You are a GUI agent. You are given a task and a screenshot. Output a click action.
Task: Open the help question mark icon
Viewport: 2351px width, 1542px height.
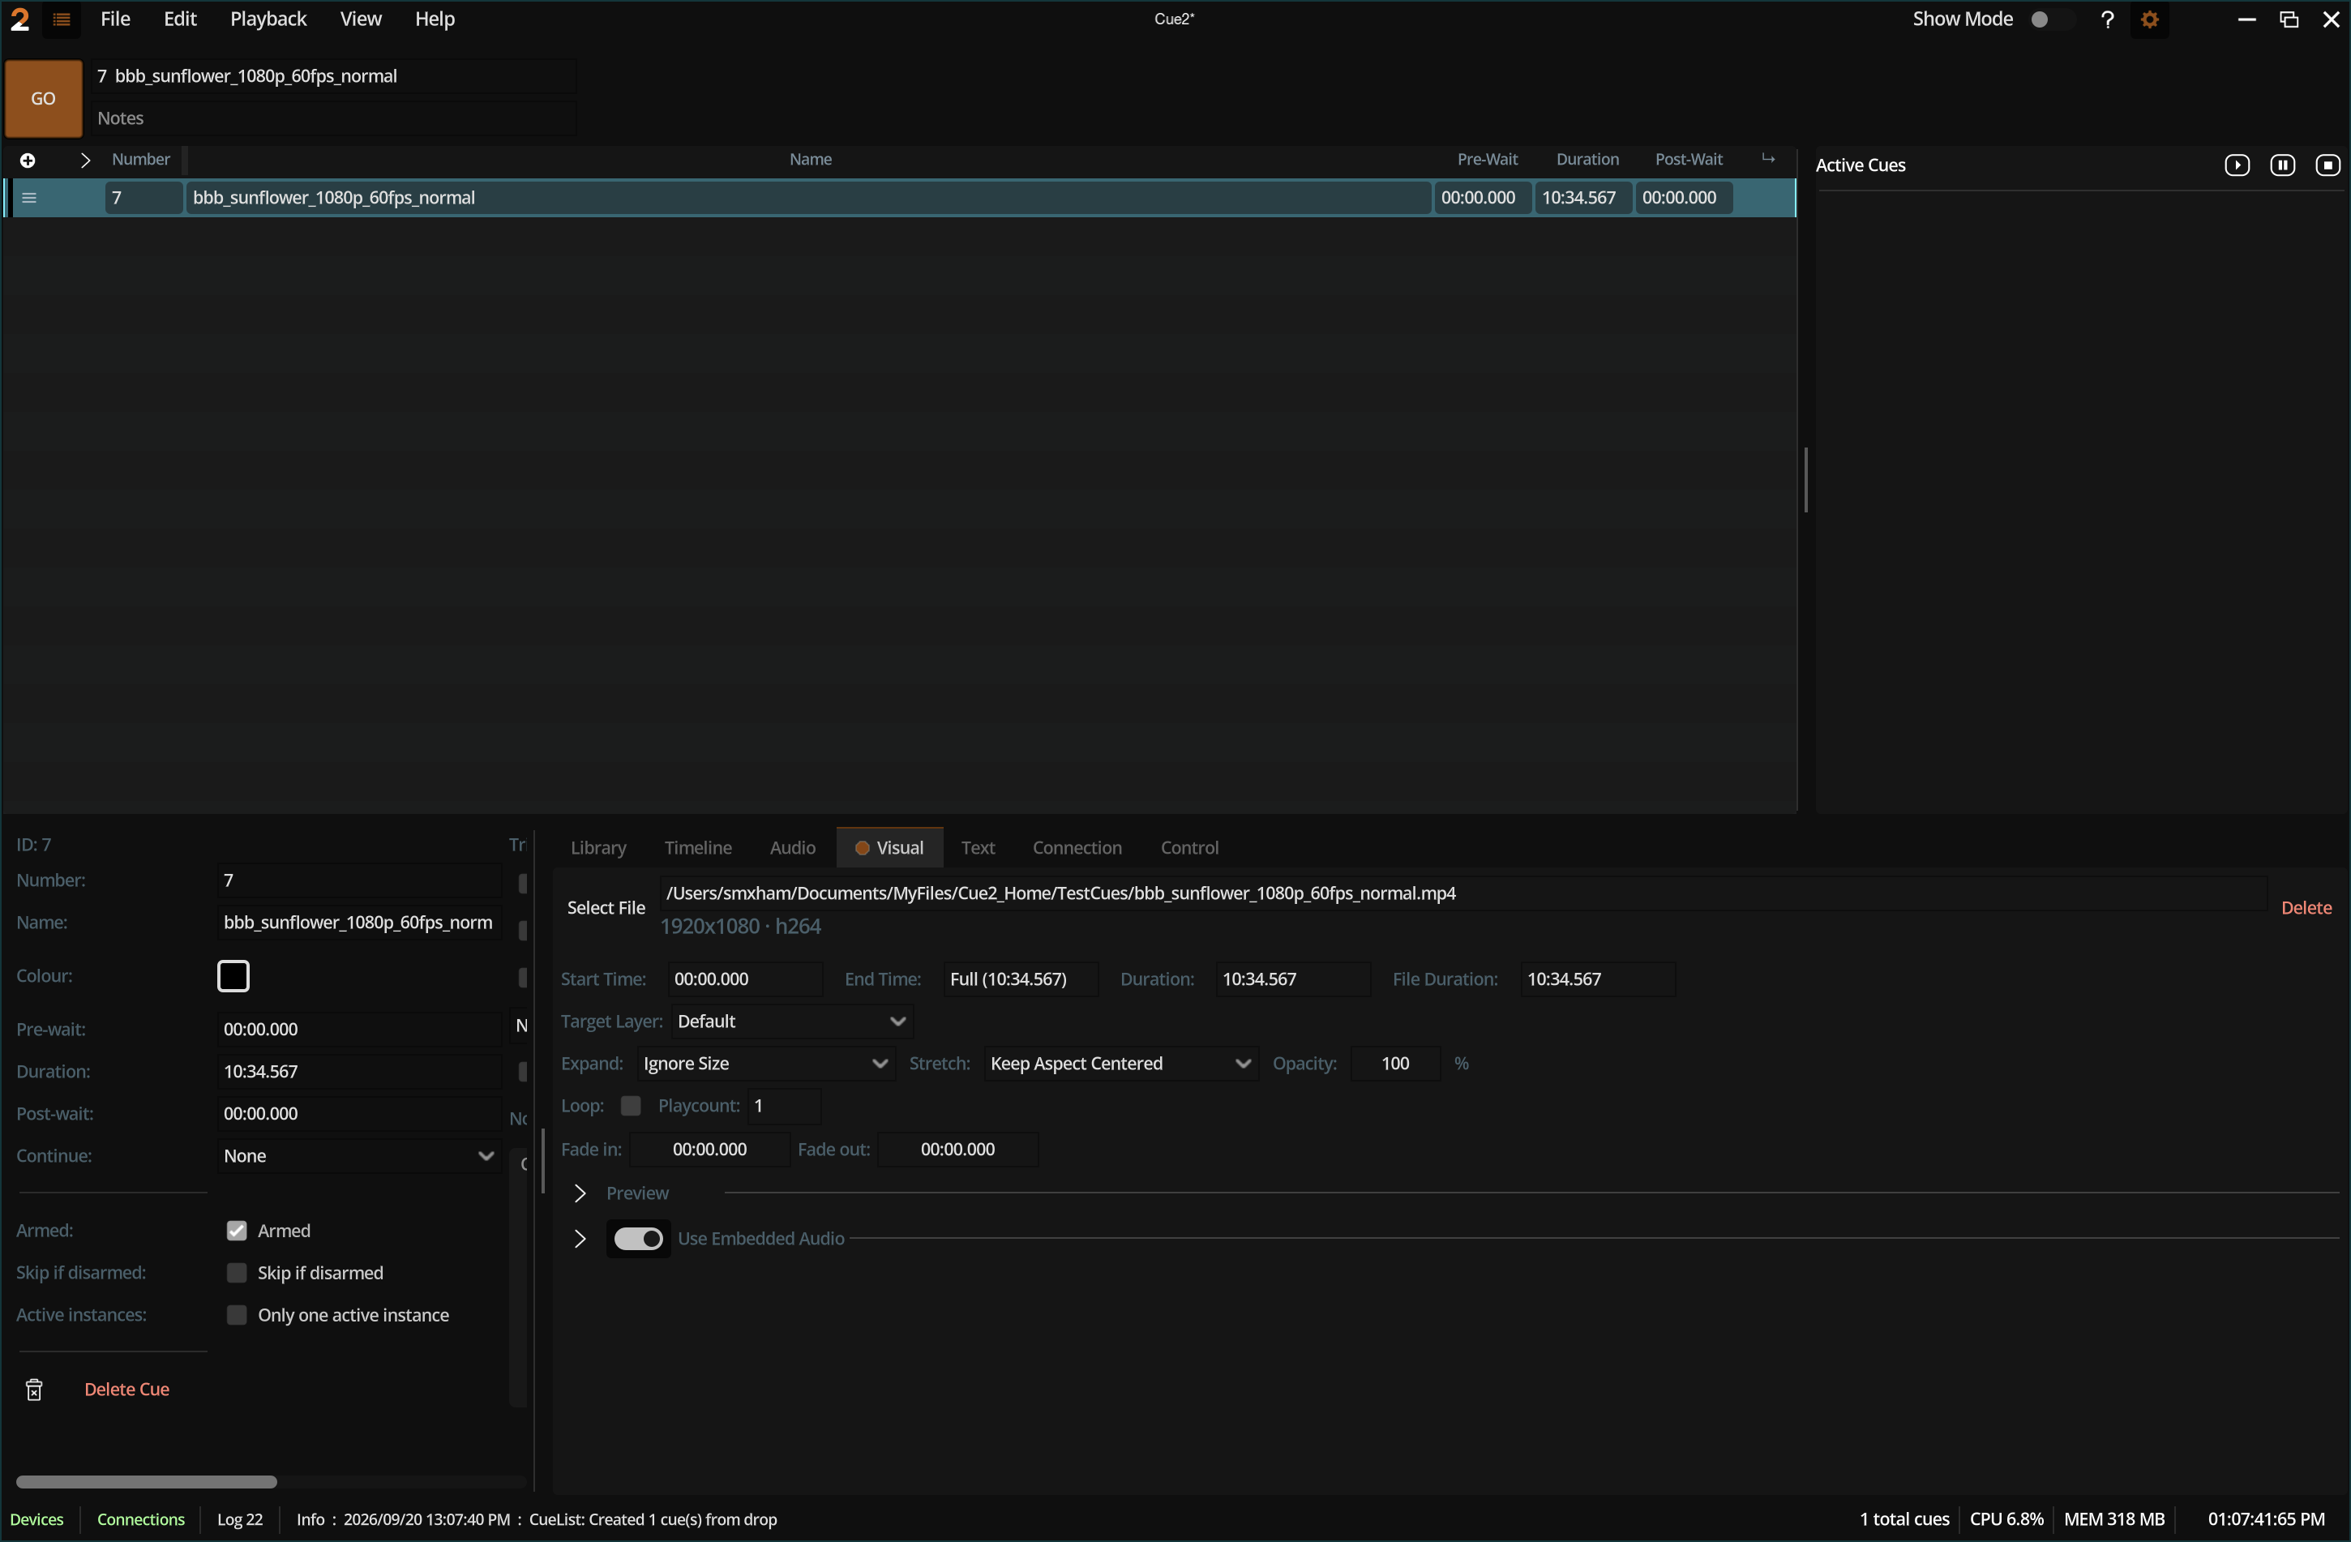click(2107, 19)
